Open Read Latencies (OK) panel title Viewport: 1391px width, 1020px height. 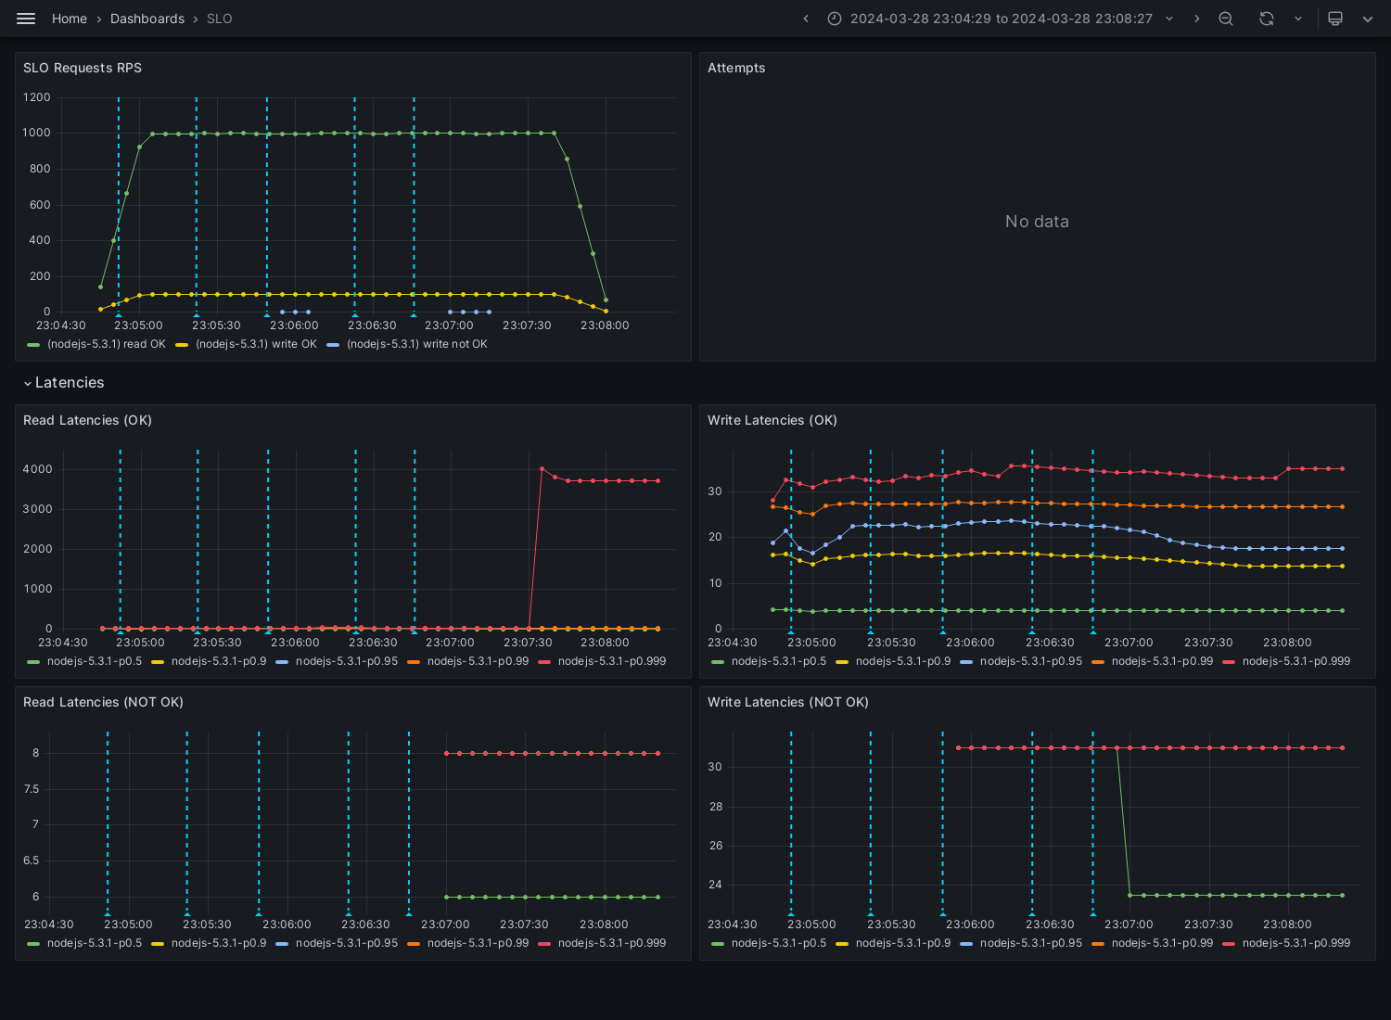tap(87, 420)
